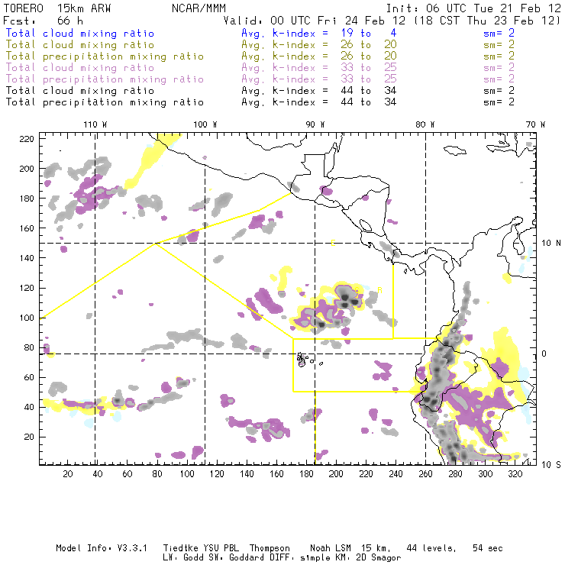
Task: Click the '10 S' latitude label
Action: tap(551, 465)
